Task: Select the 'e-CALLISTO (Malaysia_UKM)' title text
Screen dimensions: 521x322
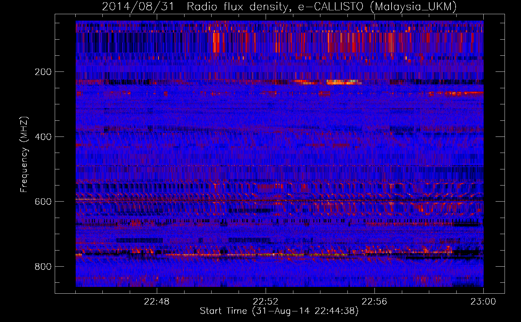Action: click(377, 7)
